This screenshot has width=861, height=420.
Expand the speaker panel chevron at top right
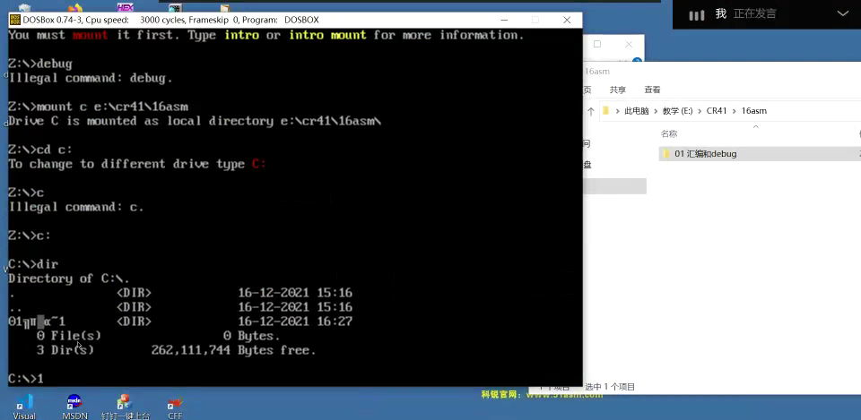pos(843,14)
